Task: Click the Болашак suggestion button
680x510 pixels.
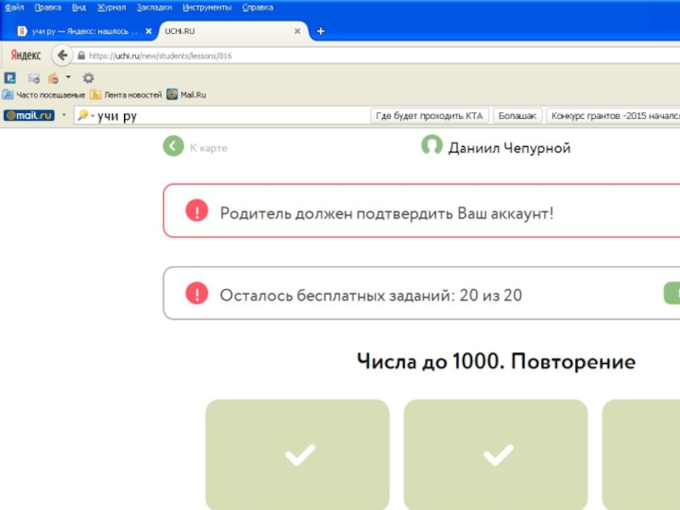Action: point(518,116)
